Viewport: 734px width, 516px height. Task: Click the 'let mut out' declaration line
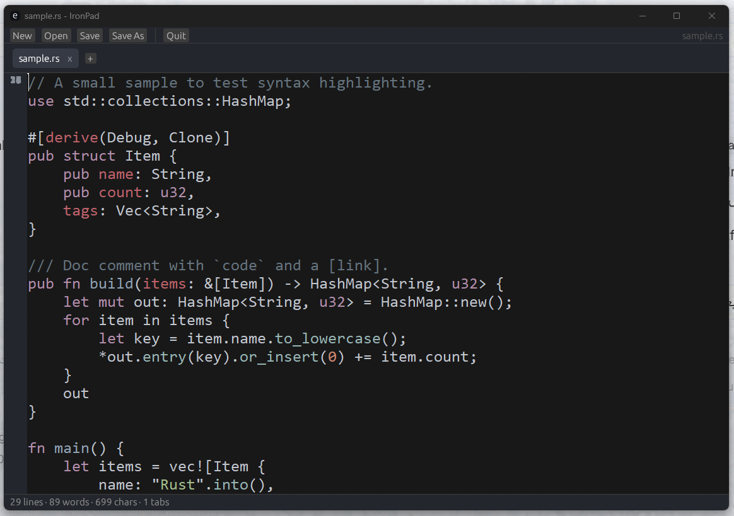[288, 302]
